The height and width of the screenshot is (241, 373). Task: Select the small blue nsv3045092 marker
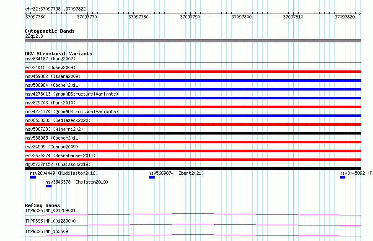tap(342, 177)
